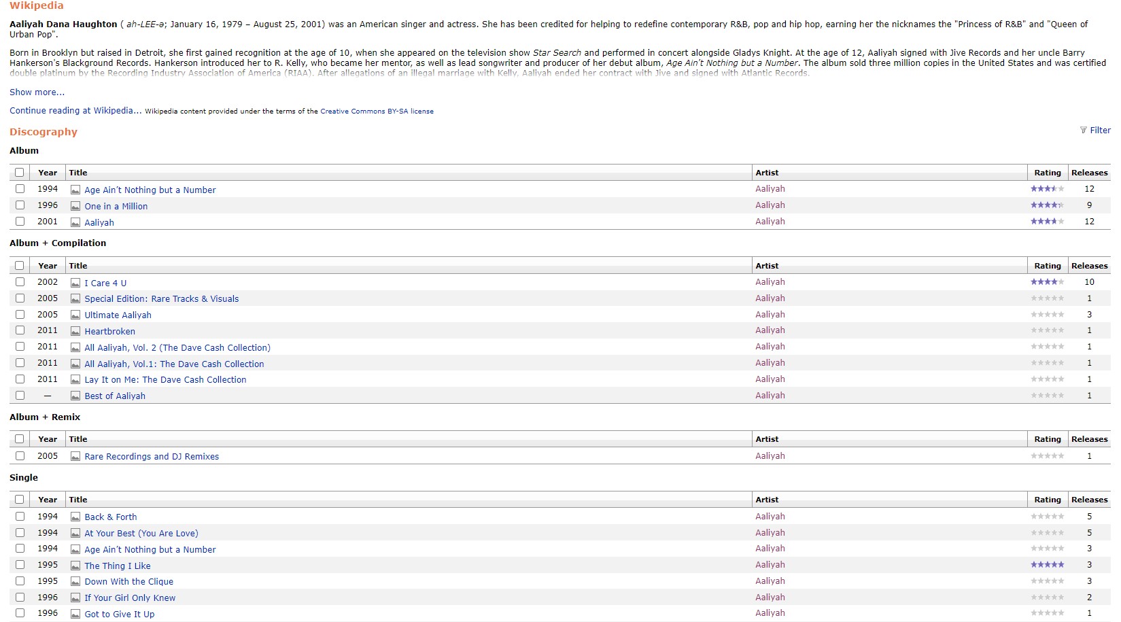Open cover art icon beside The Thing I Like
This screenshot has width=1121, height=622.
pos(75,565)
